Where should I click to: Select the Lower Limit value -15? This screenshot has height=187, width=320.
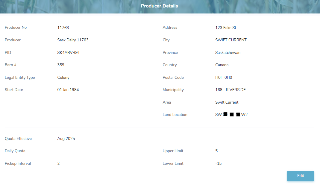[x=218, y=163]
